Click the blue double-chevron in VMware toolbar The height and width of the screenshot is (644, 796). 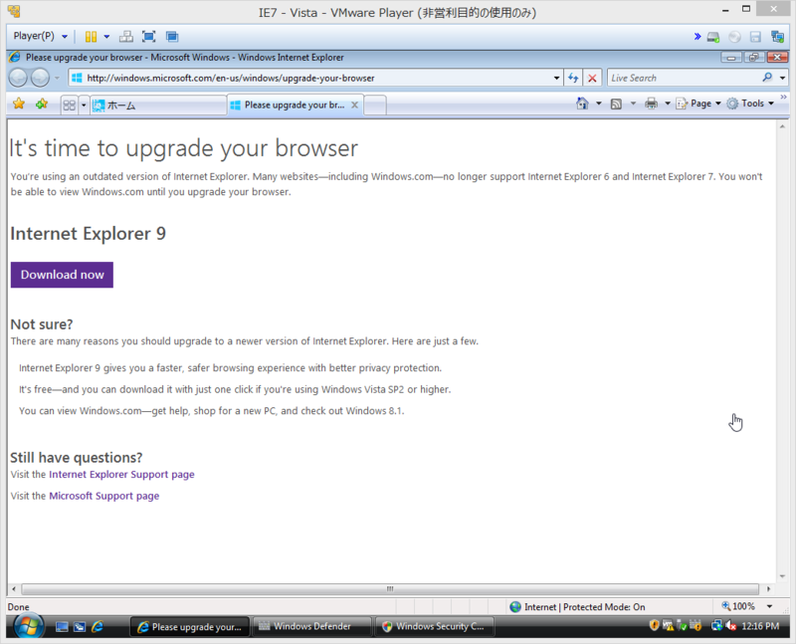(697, 37)
